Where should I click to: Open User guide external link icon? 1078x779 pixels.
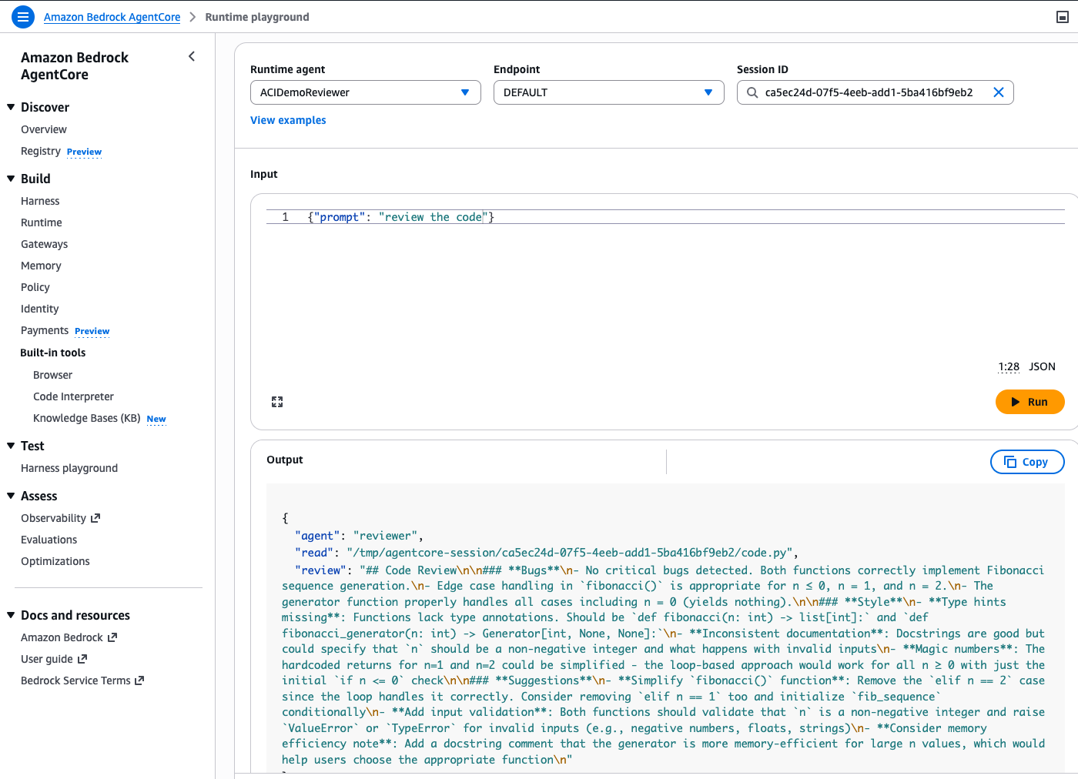pos(82,659)
